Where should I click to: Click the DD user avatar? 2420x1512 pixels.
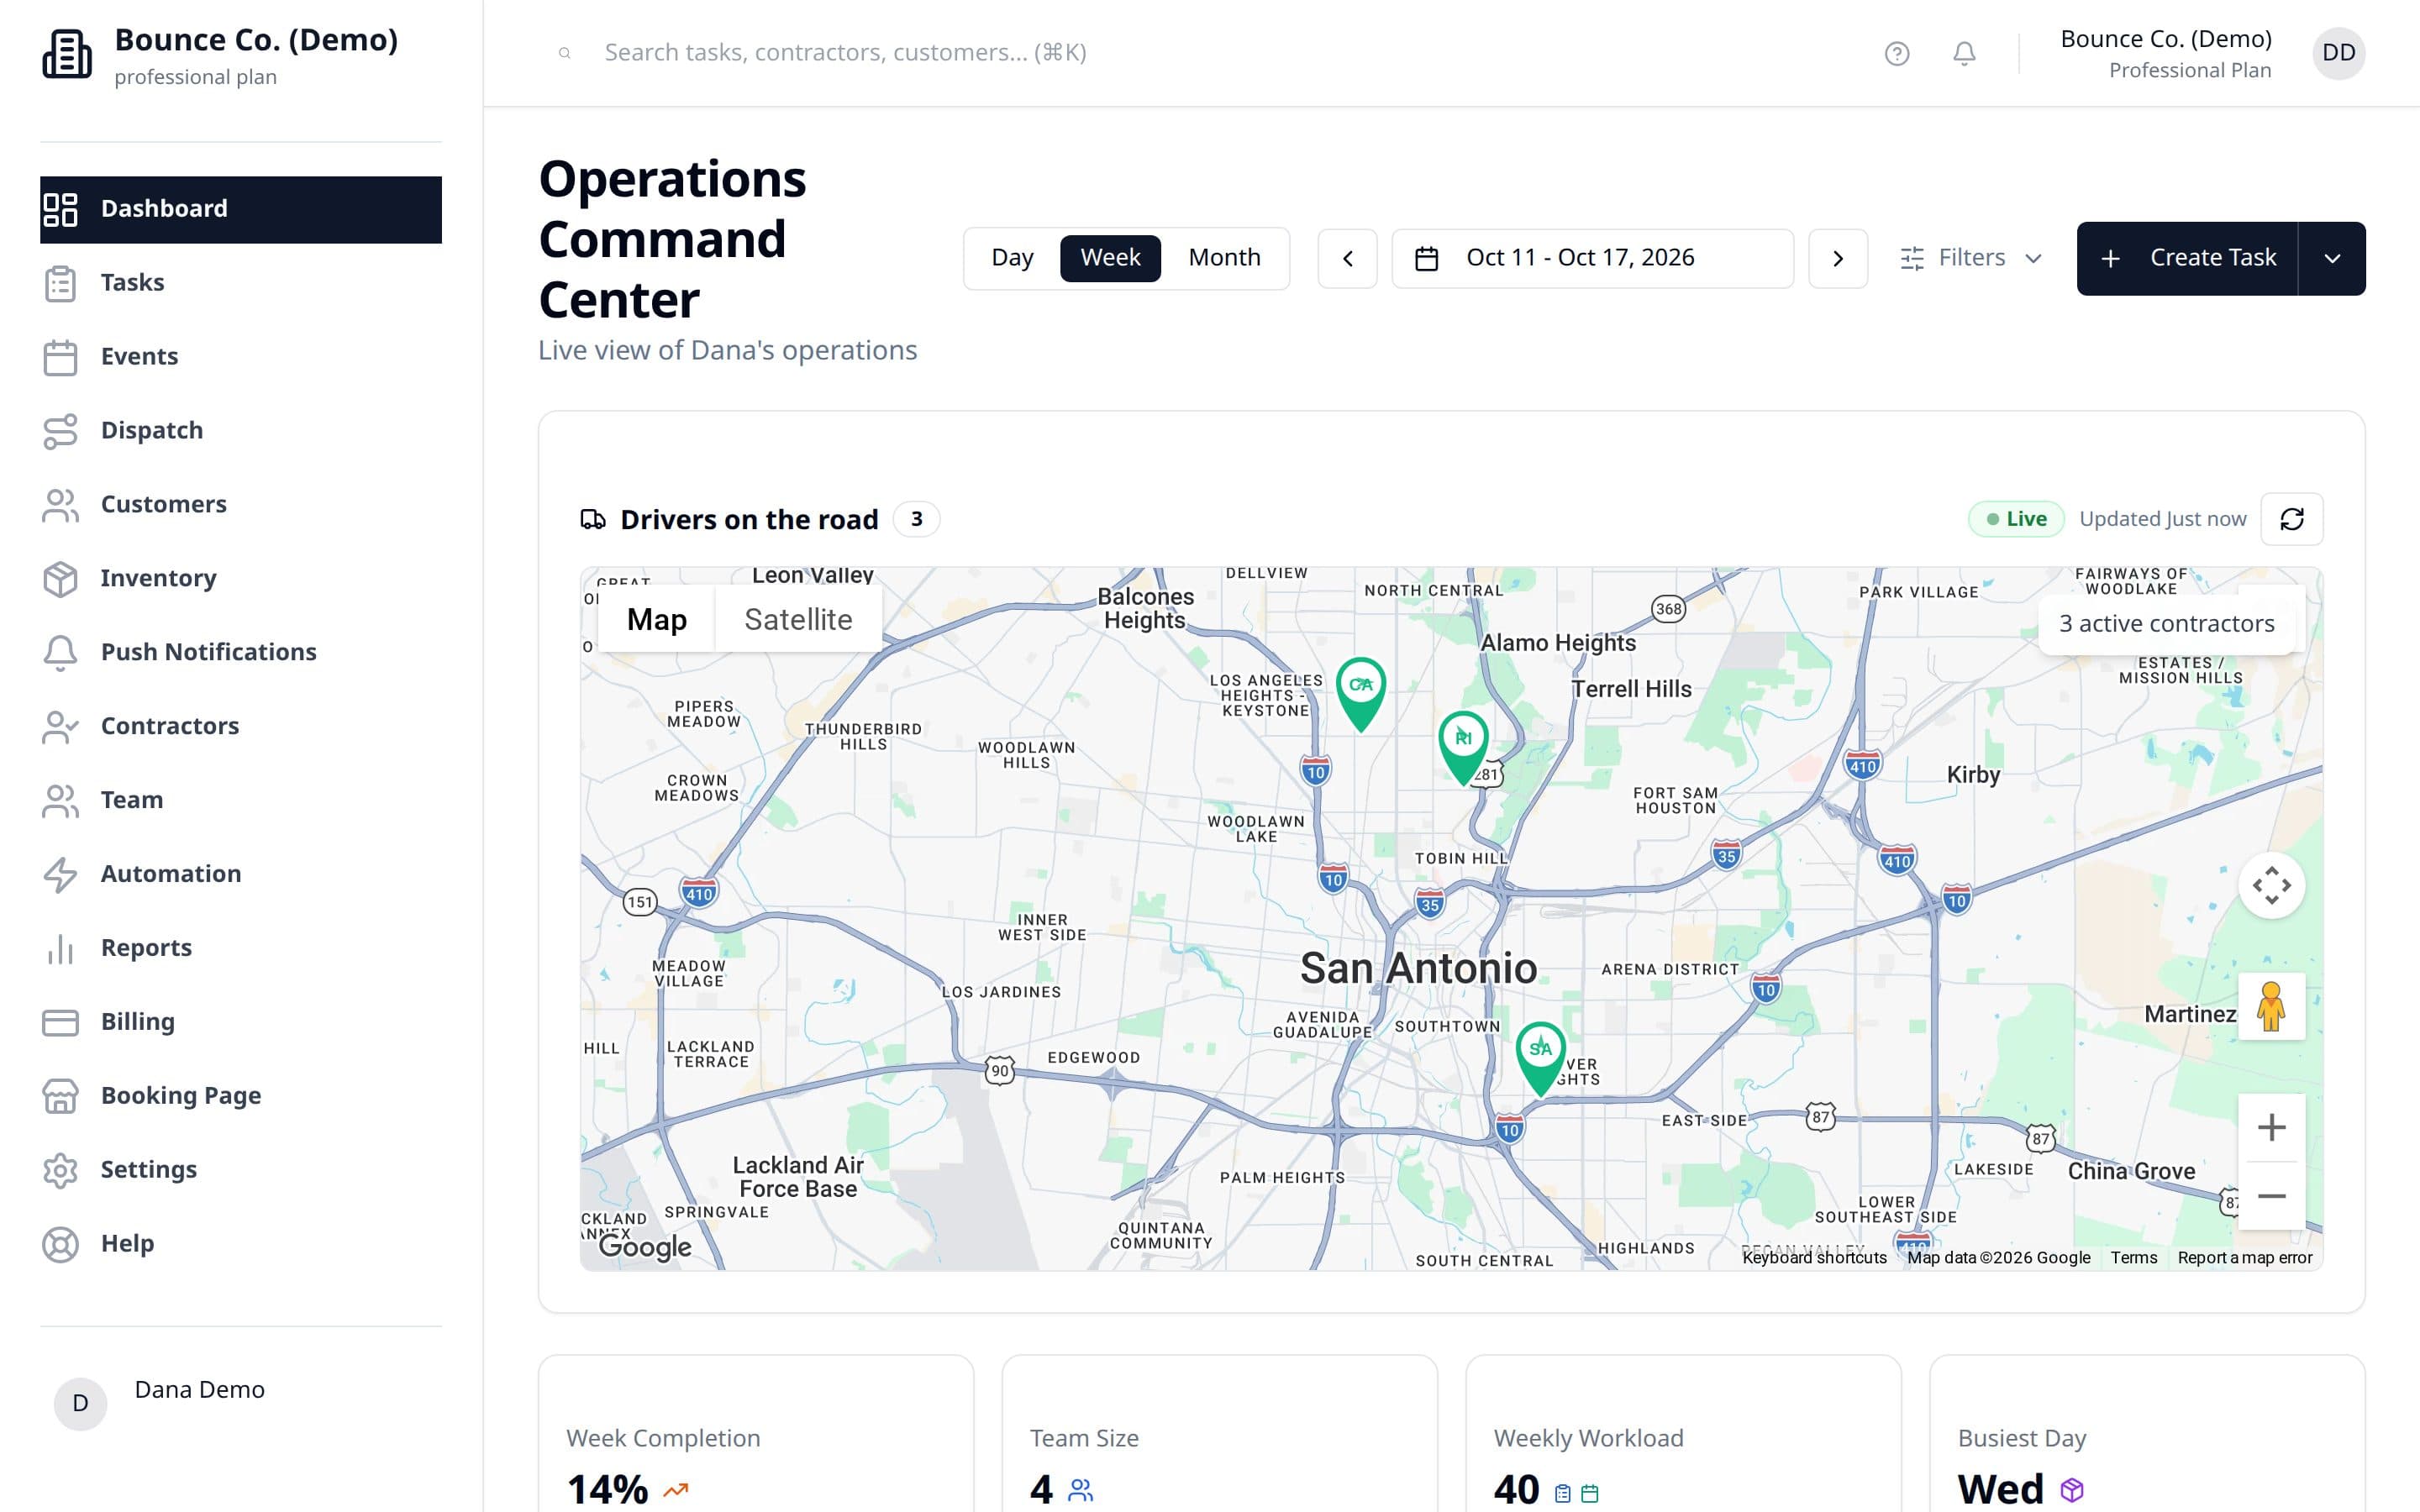[x=2338, y=53]
